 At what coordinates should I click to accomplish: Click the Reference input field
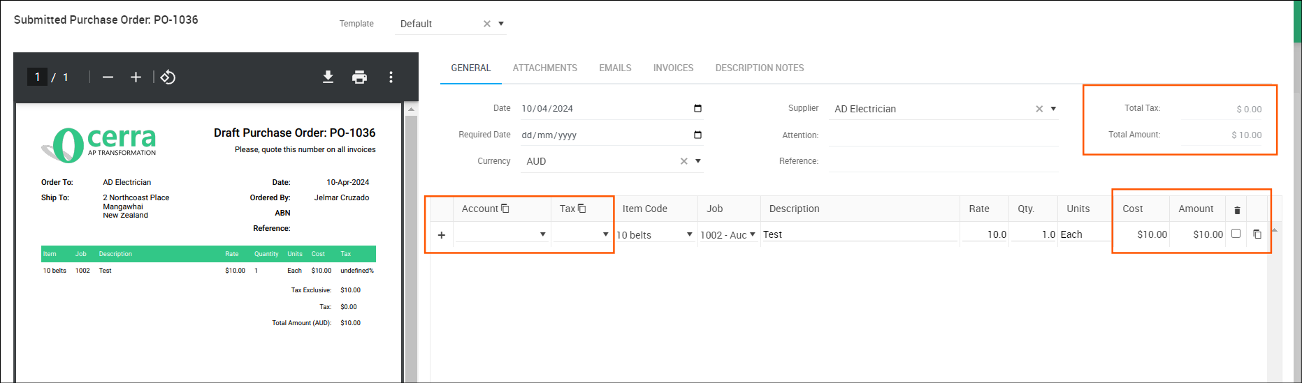point(943,161)
